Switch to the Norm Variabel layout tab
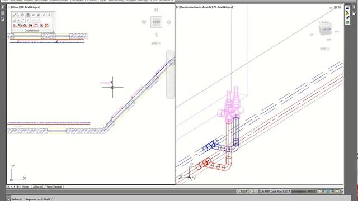Screen dimensions: 358x201 tap(54, 186)
